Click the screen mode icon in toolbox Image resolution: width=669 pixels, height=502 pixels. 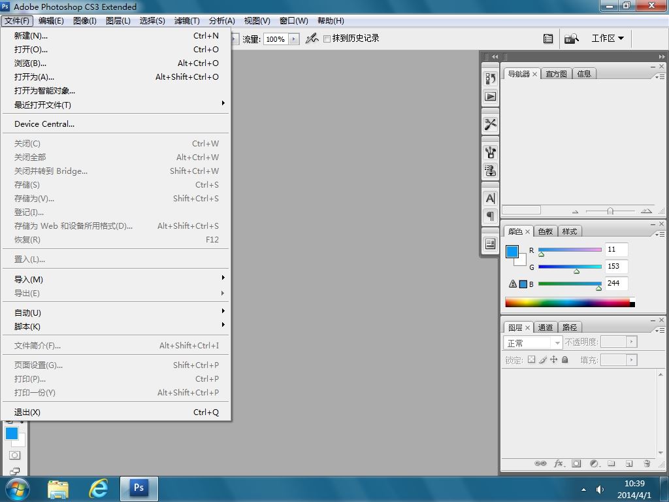click(x=14, y=471)
